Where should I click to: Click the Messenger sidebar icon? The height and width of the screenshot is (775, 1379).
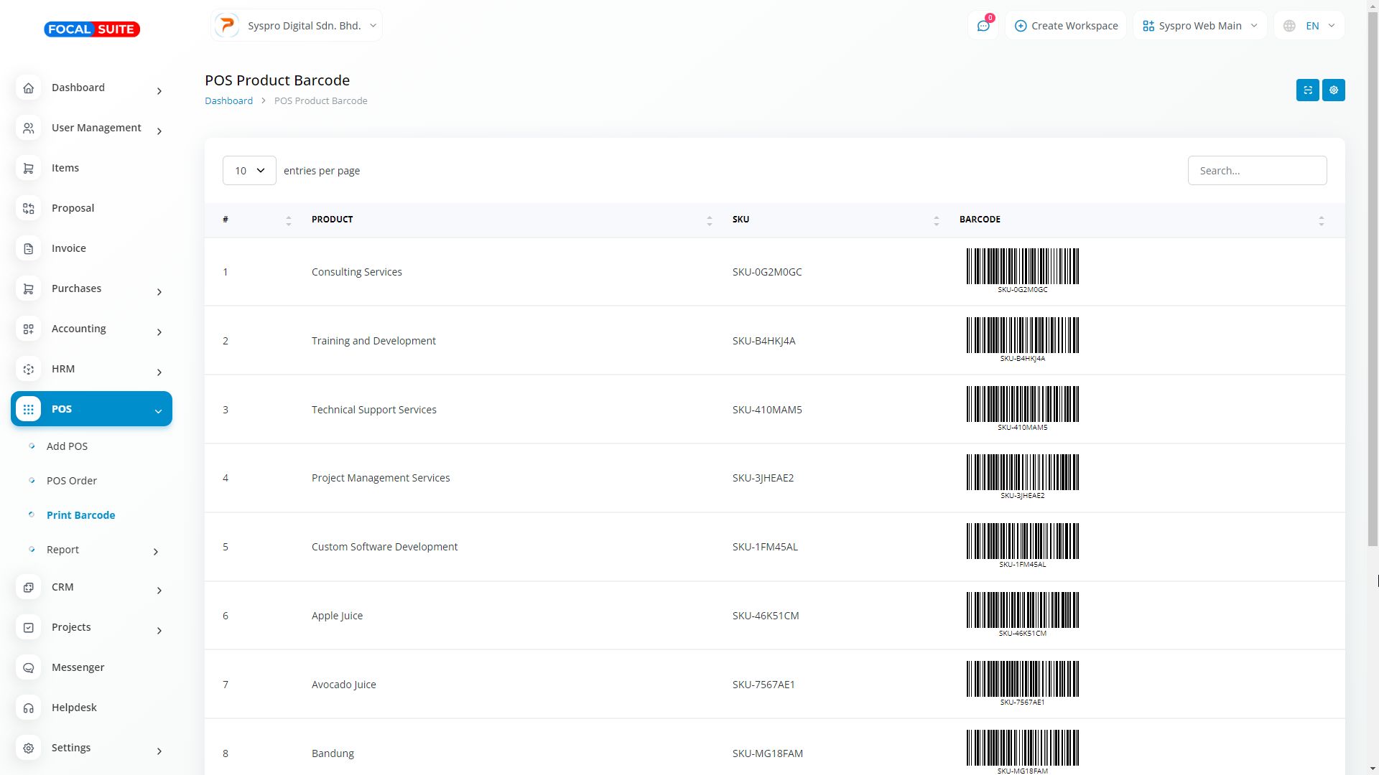[29, 667]
